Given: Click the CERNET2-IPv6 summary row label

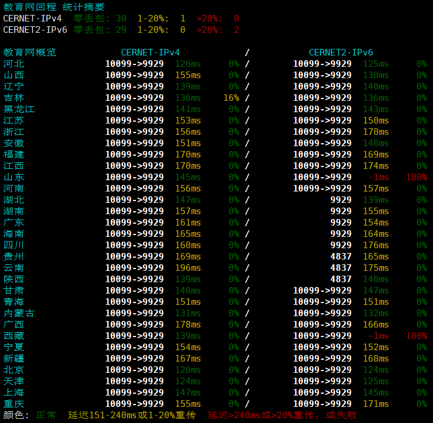Looking at the screenshot, I should (x=35, y=30).
